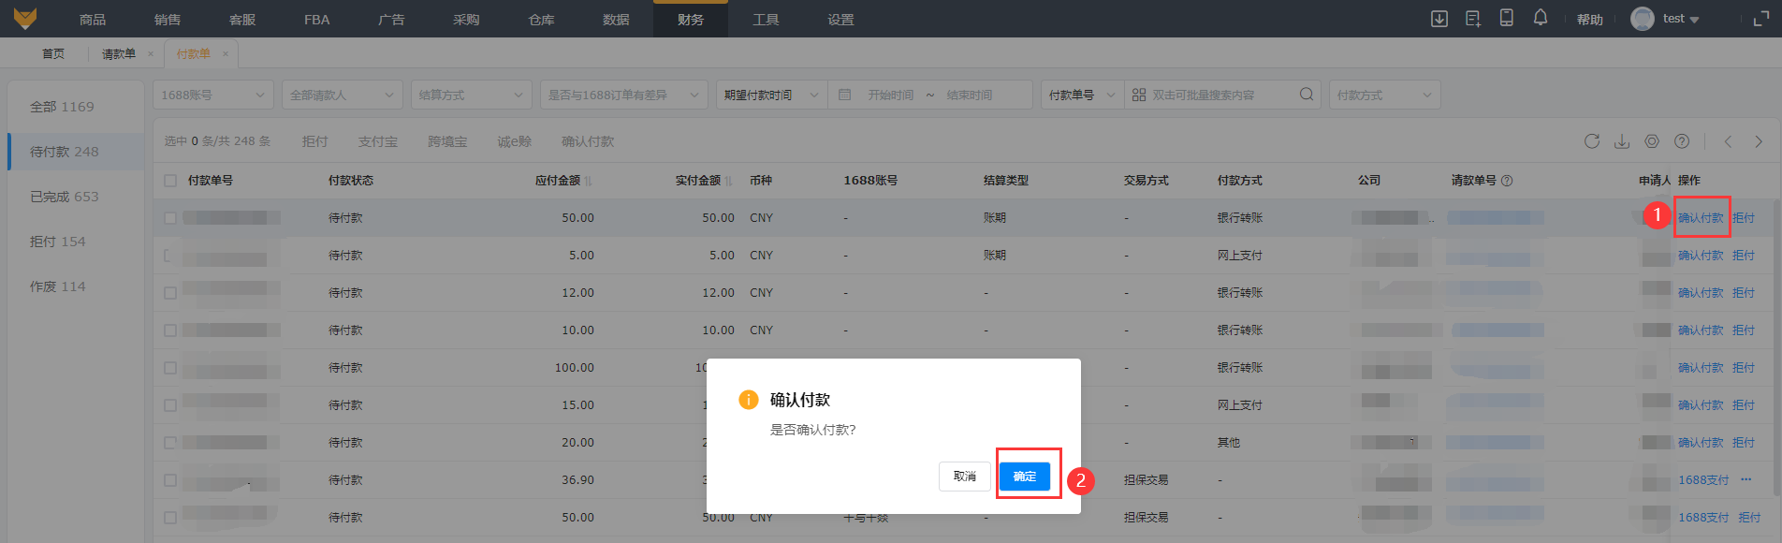
Task: Check the last row with 担保交易 50.00
Action: coord(170,518)
